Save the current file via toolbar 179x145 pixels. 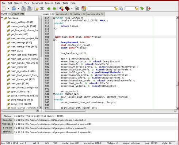[23, 8]
